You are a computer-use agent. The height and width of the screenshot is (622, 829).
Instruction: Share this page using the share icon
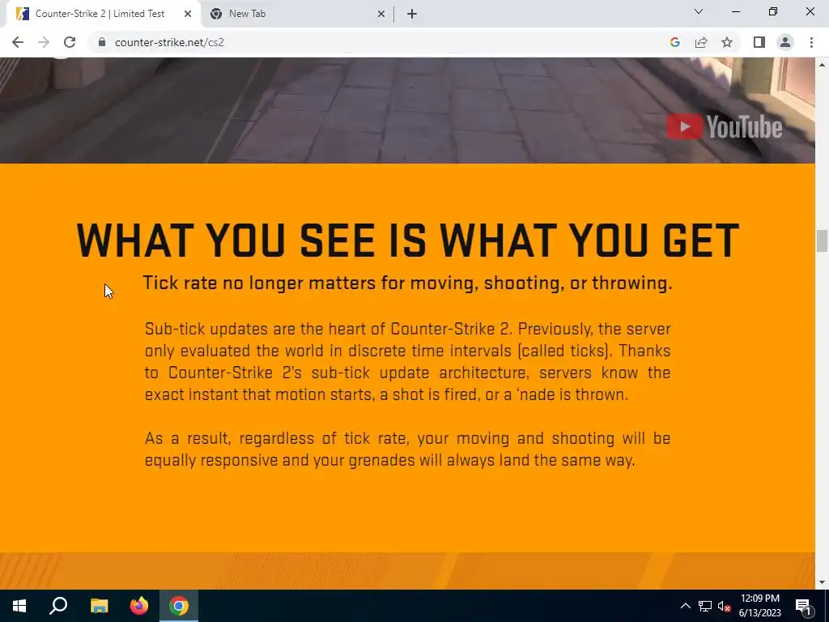[x=701, y=42]
